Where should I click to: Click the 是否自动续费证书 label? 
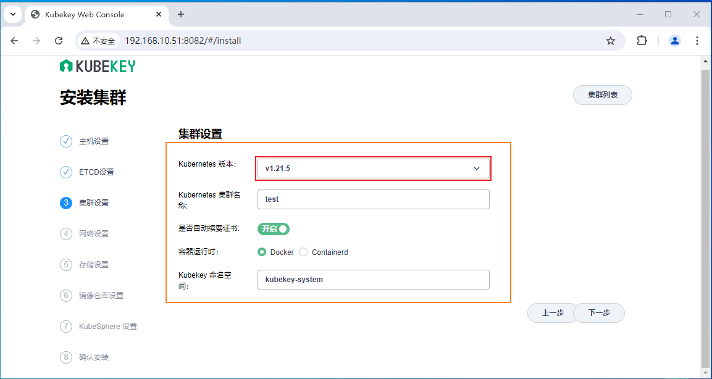pyautogui.click(x=209, y=228)
